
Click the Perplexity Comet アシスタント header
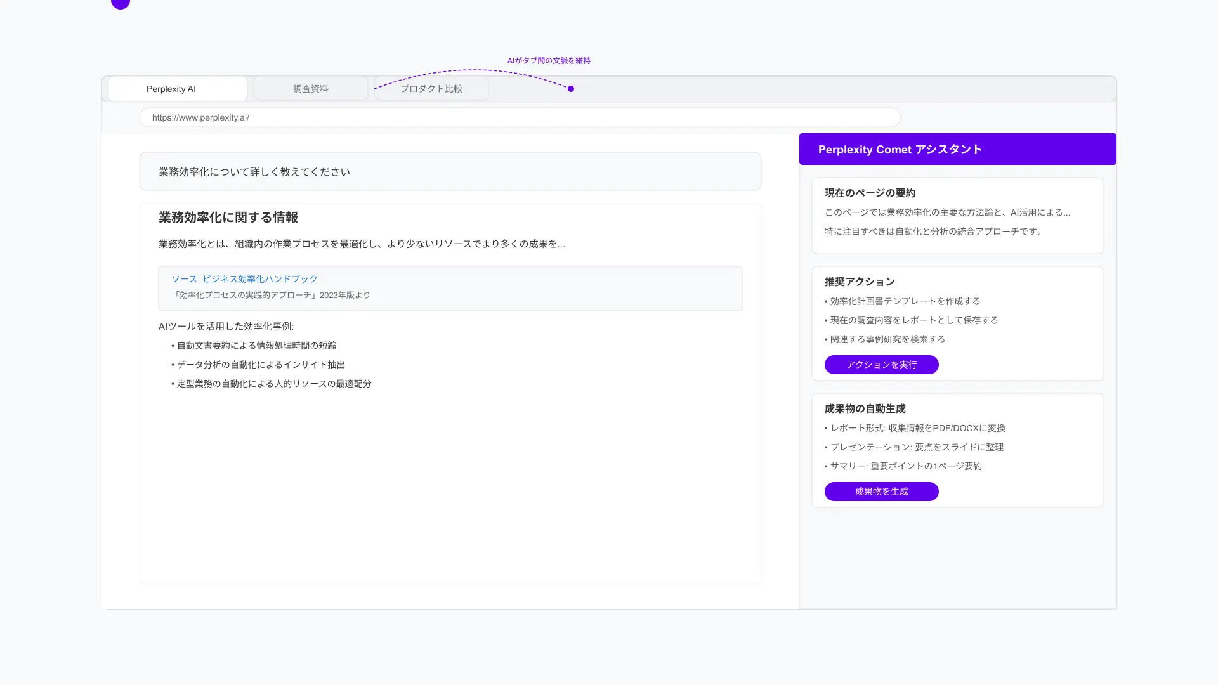point(958,149)
